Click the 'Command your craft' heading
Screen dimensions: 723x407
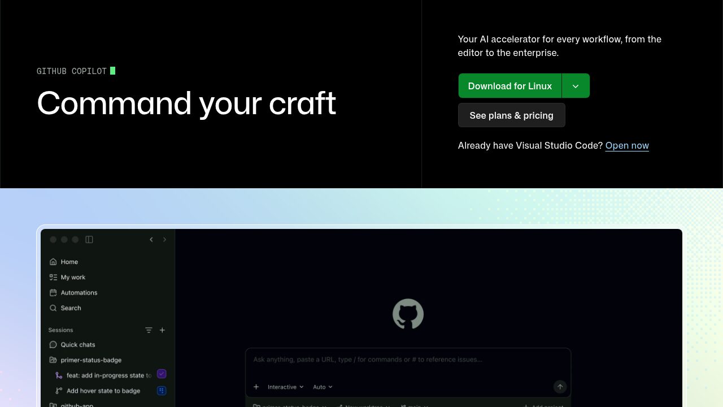coord(186,103)
